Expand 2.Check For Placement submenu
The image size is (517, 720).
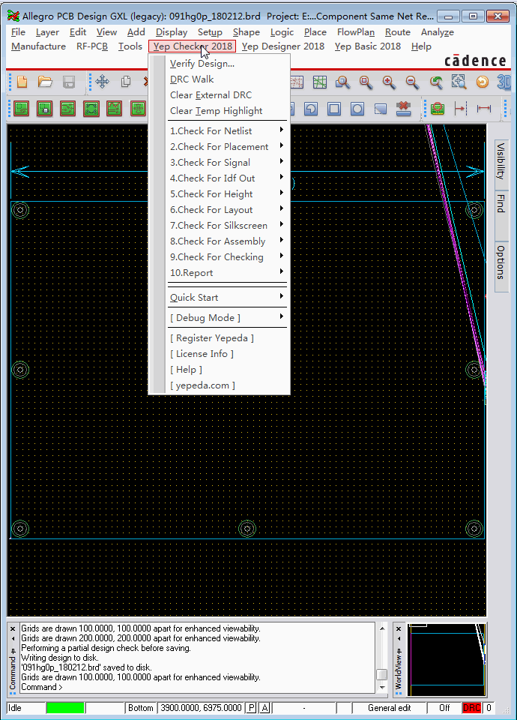227,146
